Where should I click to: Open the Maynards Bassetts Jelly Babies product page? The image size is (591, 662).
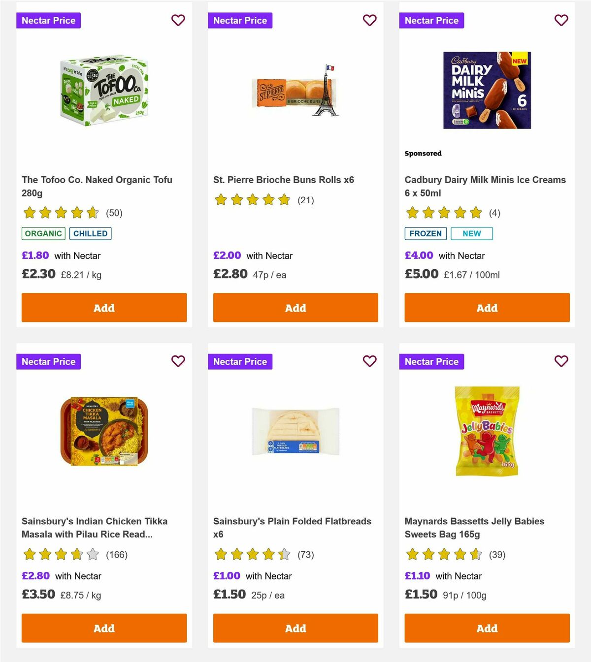click(474, 527)
